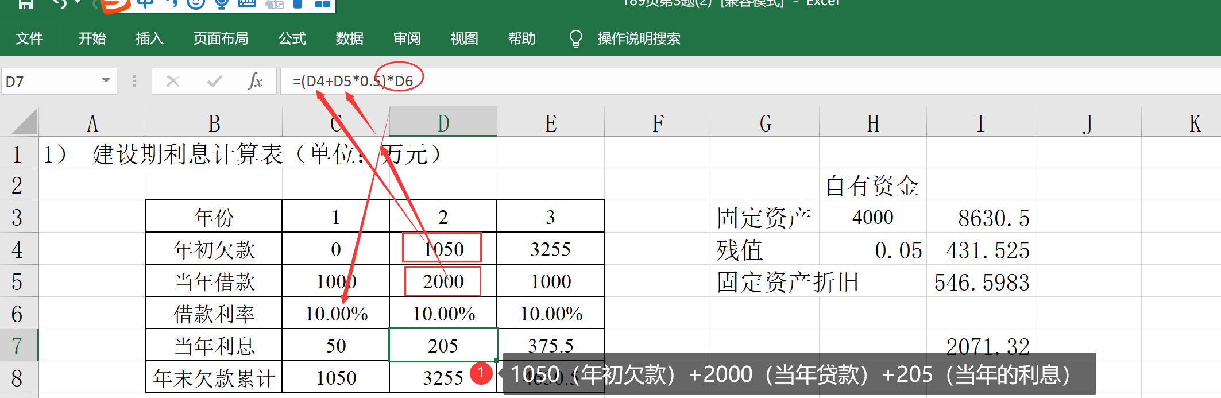Select the cell containing 8630.5
The width and height of the screenshot is (1221, 398).
point(980,217)
